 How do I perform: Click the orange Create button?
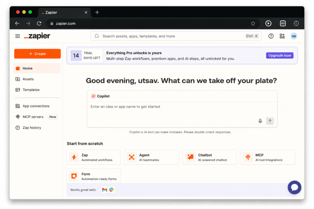pyautogui.click(x=37, y=54)
